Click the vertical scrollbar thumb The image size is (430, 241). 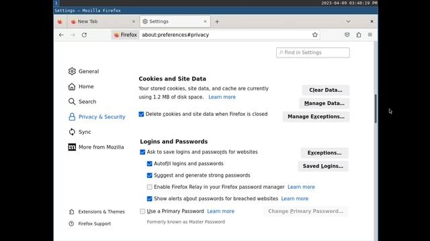376,108
